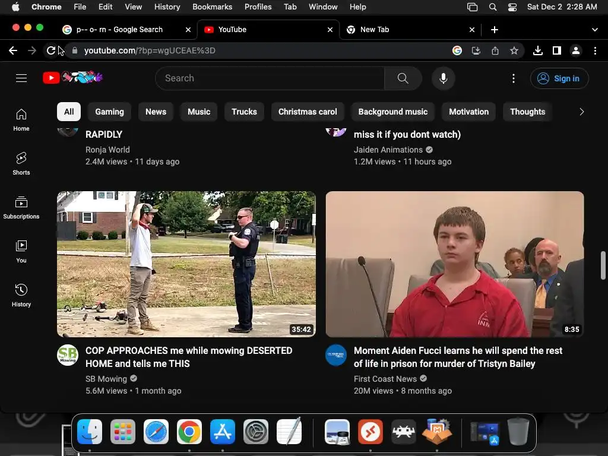This screenshot has height=456, width=608.
Task: Open Shorts in sidebar
Action: click(21, 164)
